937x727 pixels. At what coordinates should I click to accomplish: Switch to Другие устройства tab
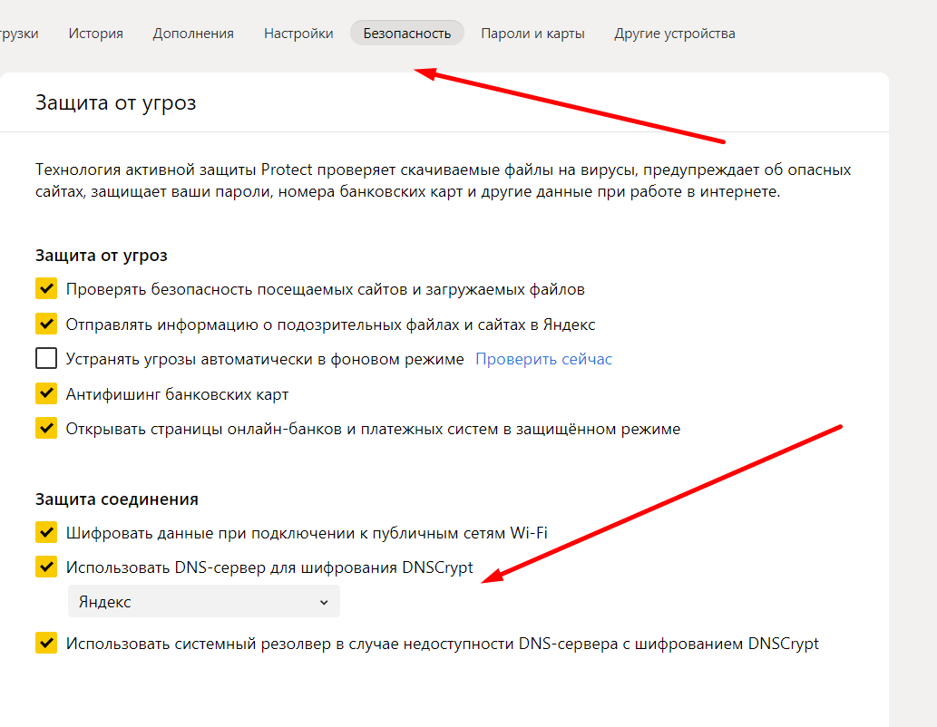[x=674, y=34]
